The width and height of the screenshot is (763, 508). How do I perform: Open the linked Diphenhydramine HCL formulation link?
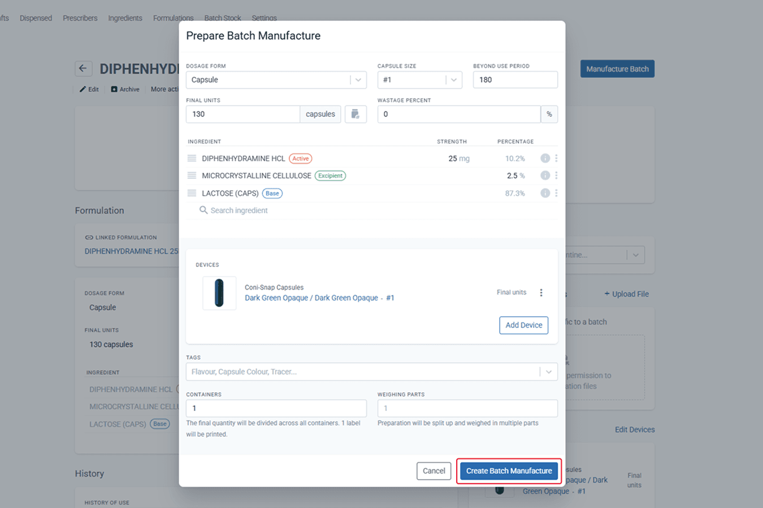point(132,251)
